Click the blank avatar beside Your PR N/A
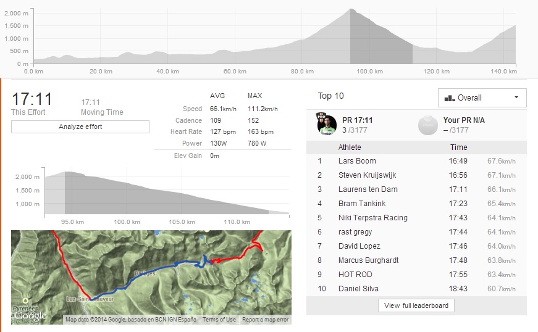Image resolution: width=538 pixels, height=332 pixels. click(x=427, y=125)
